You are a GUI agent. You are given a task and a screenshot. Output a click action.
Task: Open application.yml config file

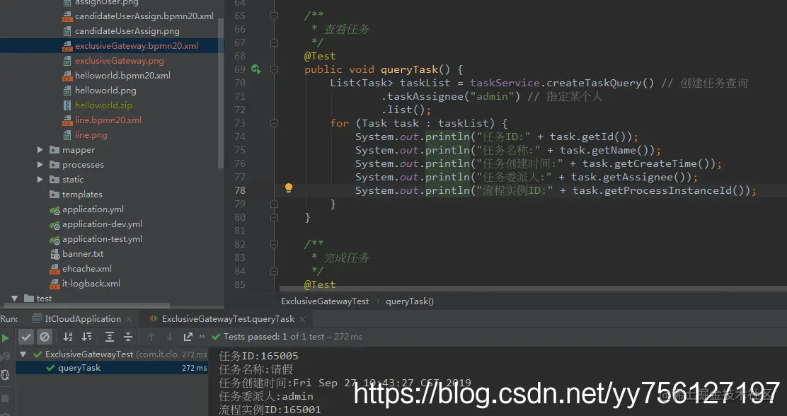86,209
